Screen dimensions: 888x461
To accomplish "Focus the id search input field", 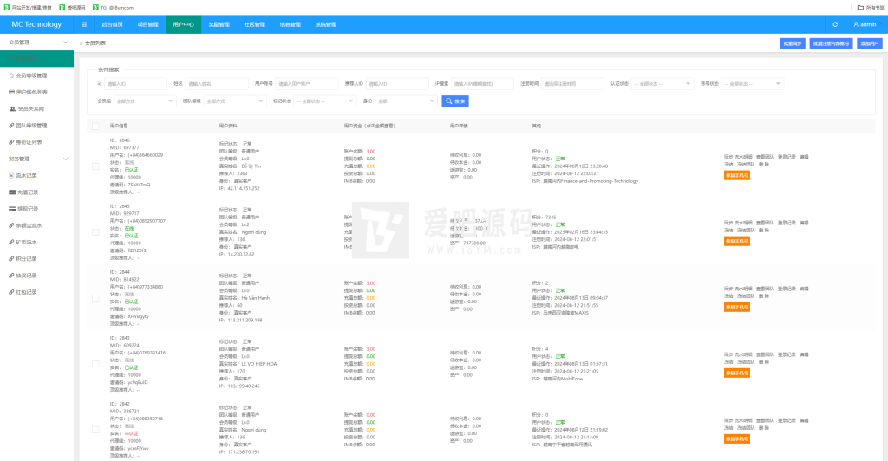I will (135, 84).
